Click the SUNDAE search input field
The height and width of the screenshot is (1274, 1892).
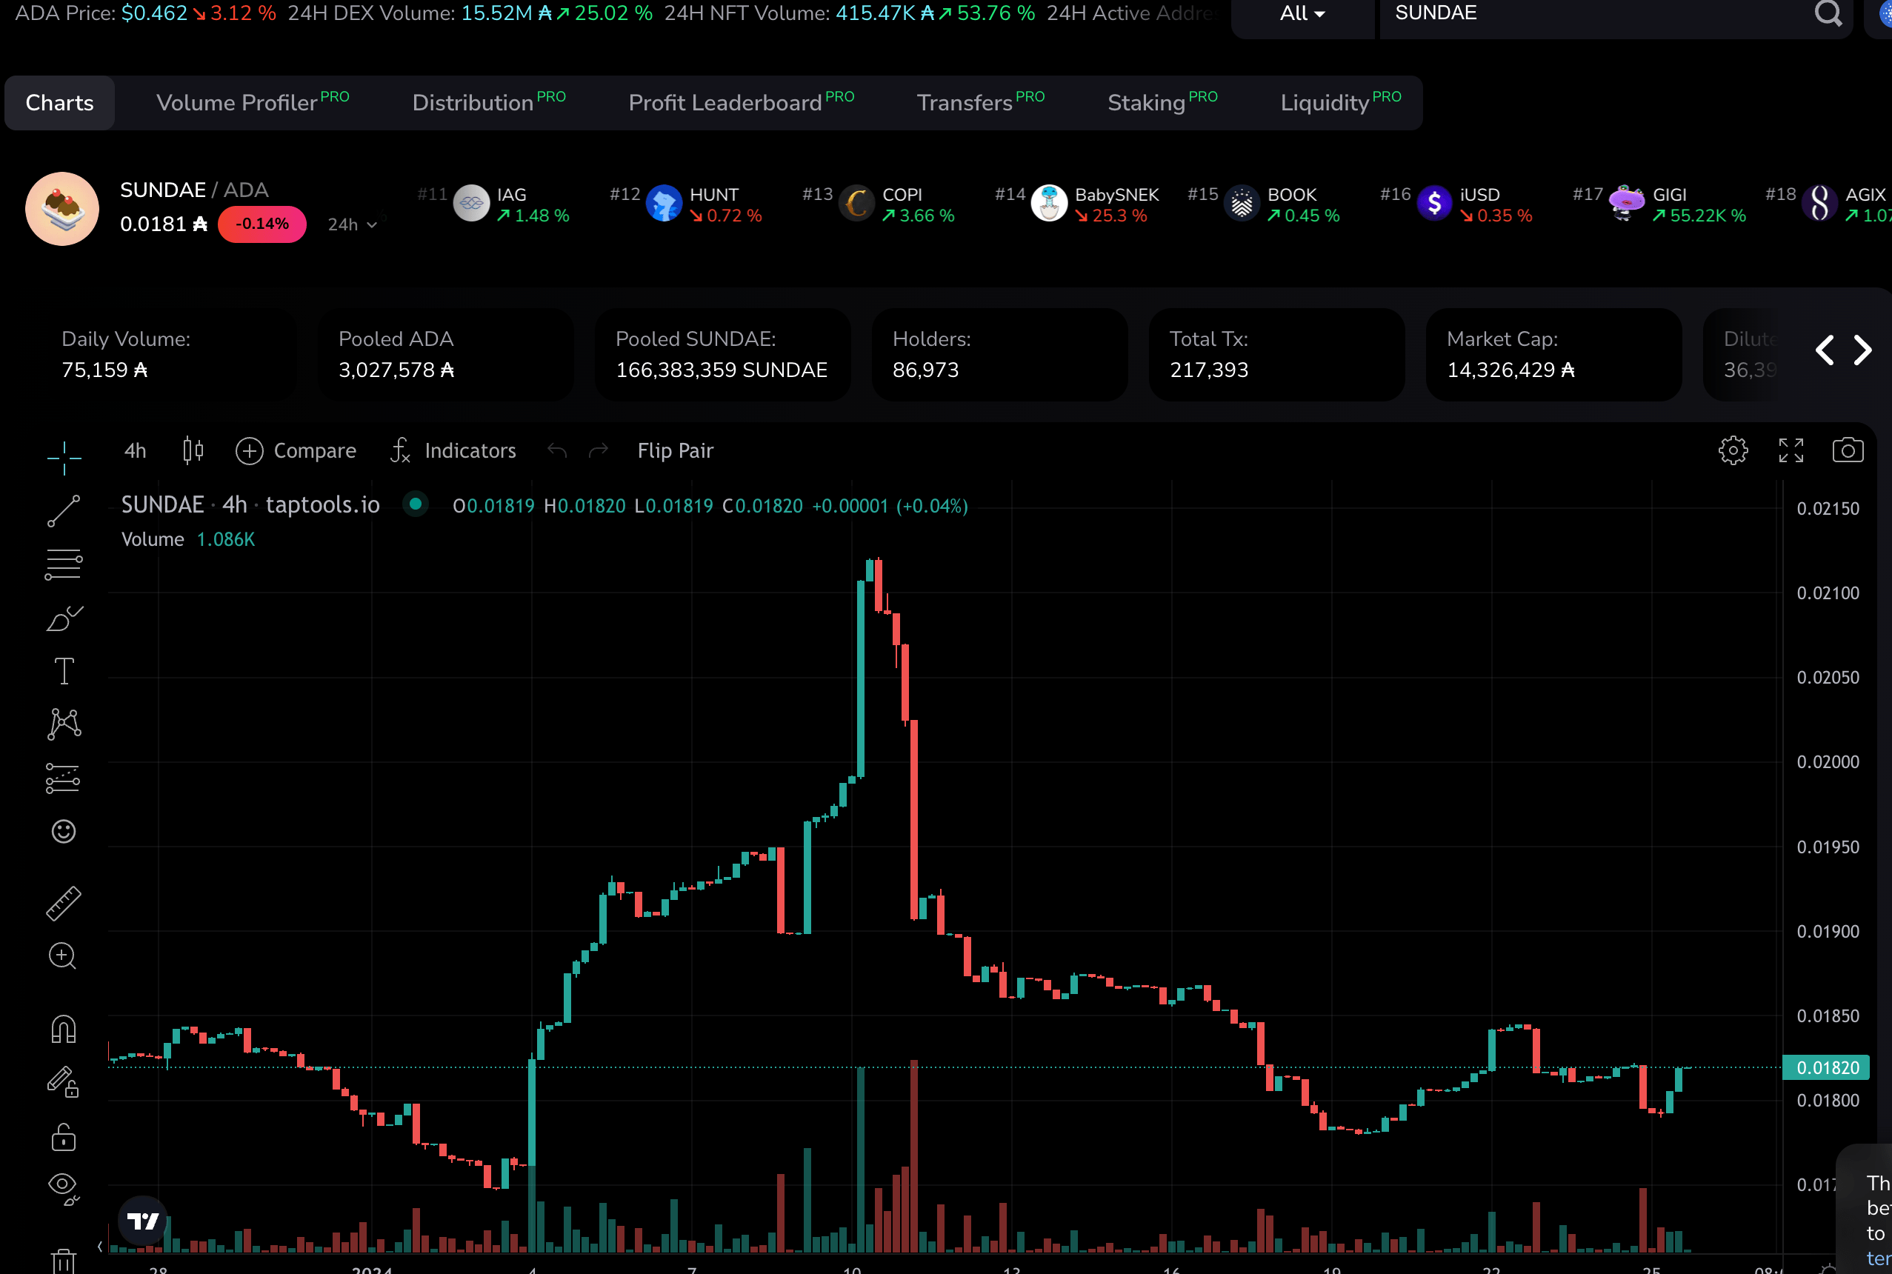pyautogui.click(x=1592, y=14)
